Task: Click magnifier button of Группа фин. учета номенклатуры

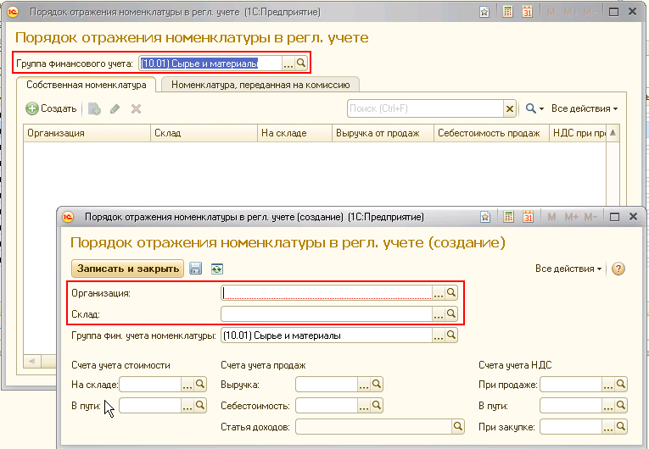Action: [451, 335]
